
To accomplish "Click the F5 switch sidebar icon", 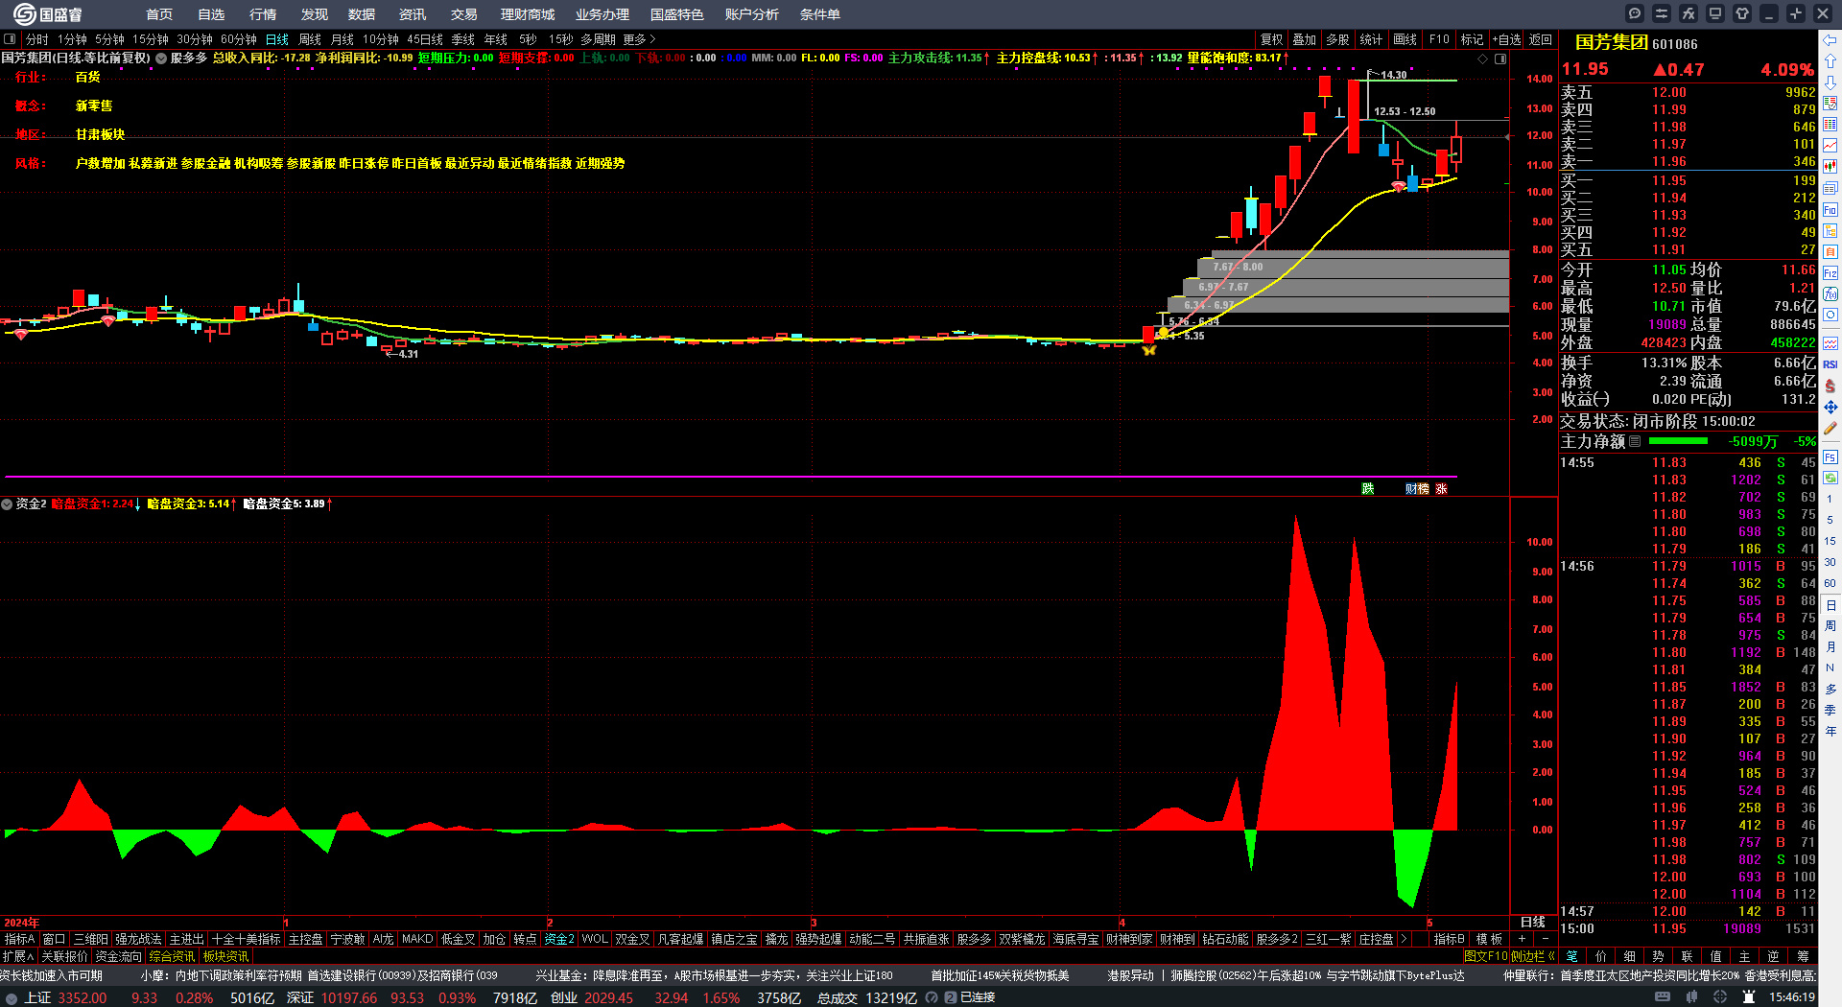I will (1830, 457).
